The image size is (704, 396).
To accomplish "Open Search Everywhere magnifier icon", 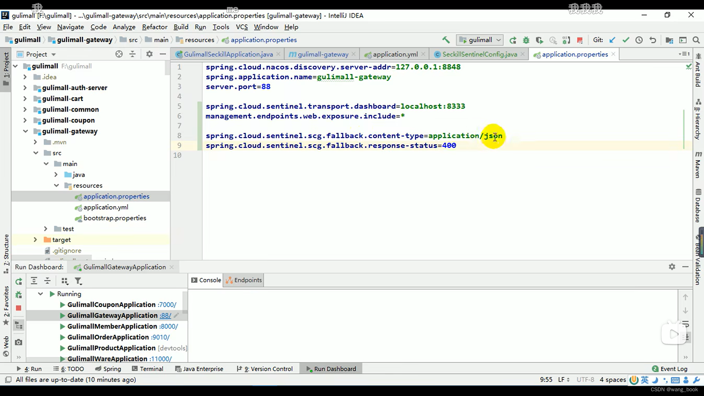I will pyautogui.click(x=696, y=40).
